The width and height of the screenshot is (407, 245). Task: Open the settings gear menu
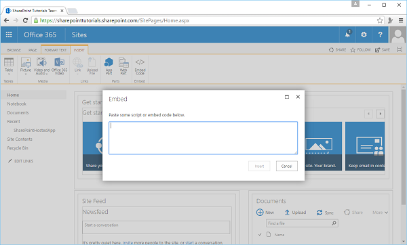[364, 35]
